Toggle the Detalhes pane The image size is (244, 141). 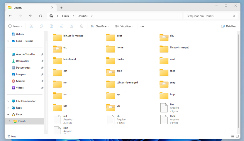pos(228,26)
